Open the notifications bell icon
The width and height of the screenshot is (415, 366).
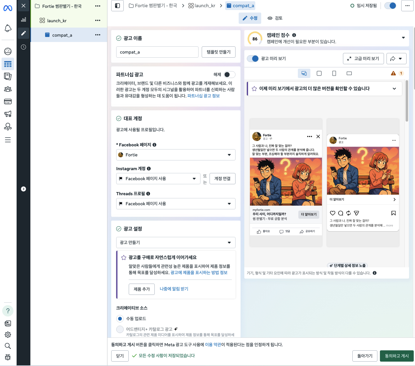pyautogui.click(x=8, y=29)
